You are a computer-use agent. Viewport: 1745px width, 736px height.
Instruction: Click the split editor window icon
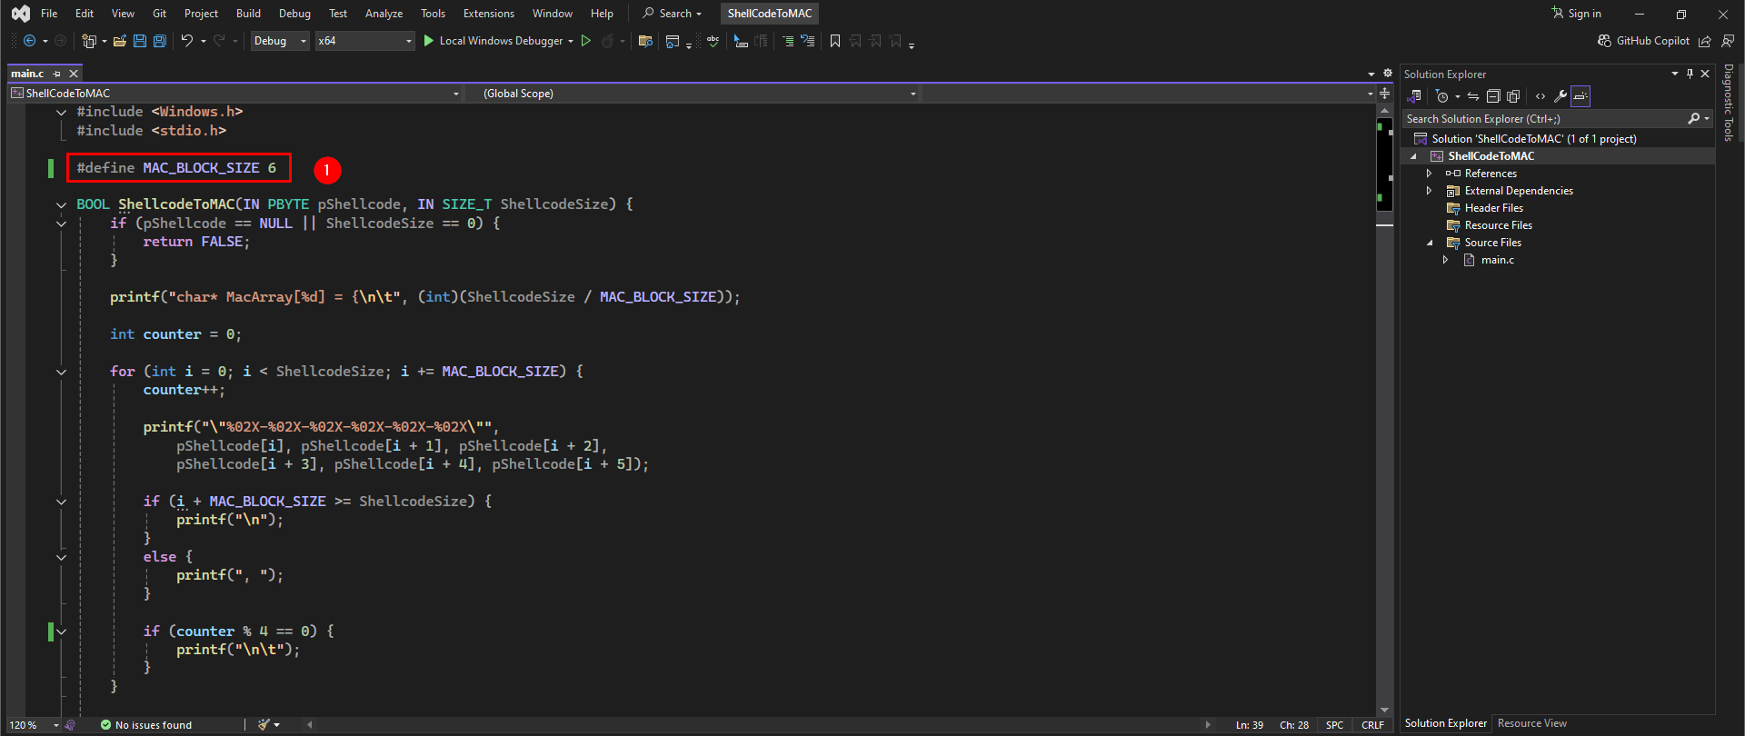(x=1384, y=94)
